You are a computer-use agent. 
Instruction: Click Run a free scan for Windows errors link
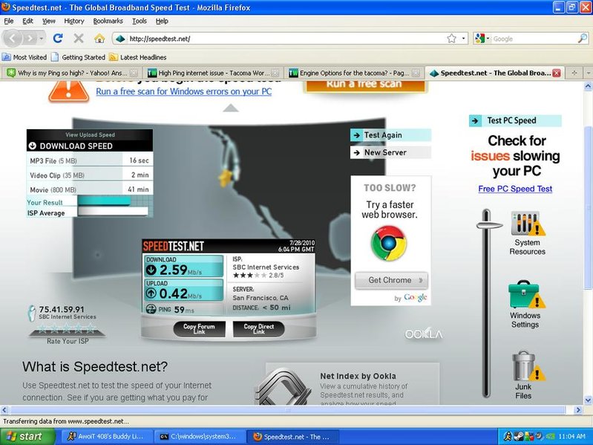point(183,91)
